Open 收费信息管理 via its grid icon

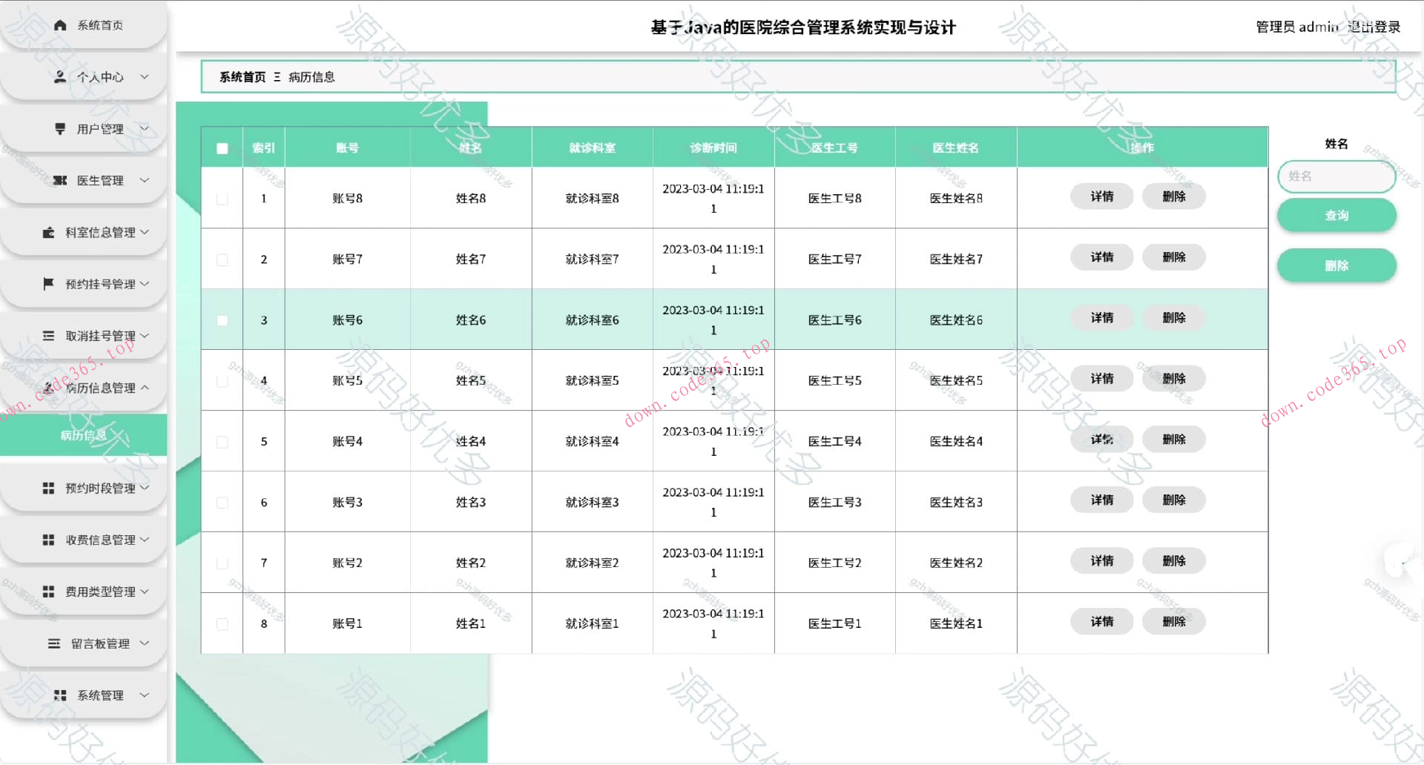tap(49, 540)
